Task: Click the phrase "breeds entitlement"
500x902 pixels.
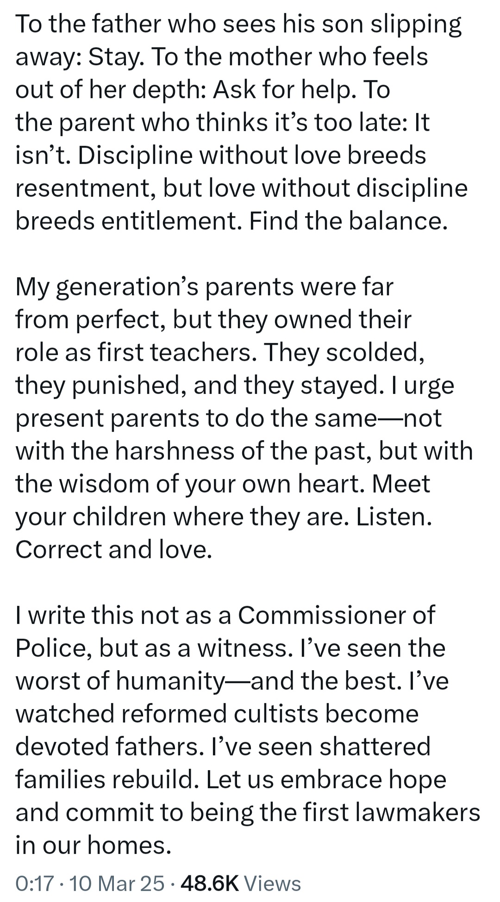Action: tap(127, 221)
